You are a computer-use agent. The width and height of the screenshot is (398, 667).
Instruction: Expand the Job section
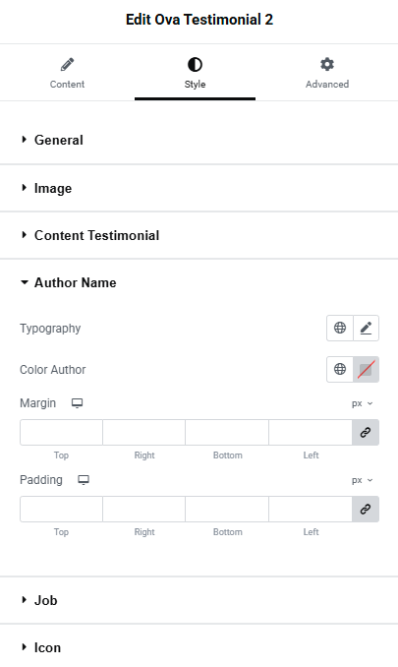click(x=199, y=600)
